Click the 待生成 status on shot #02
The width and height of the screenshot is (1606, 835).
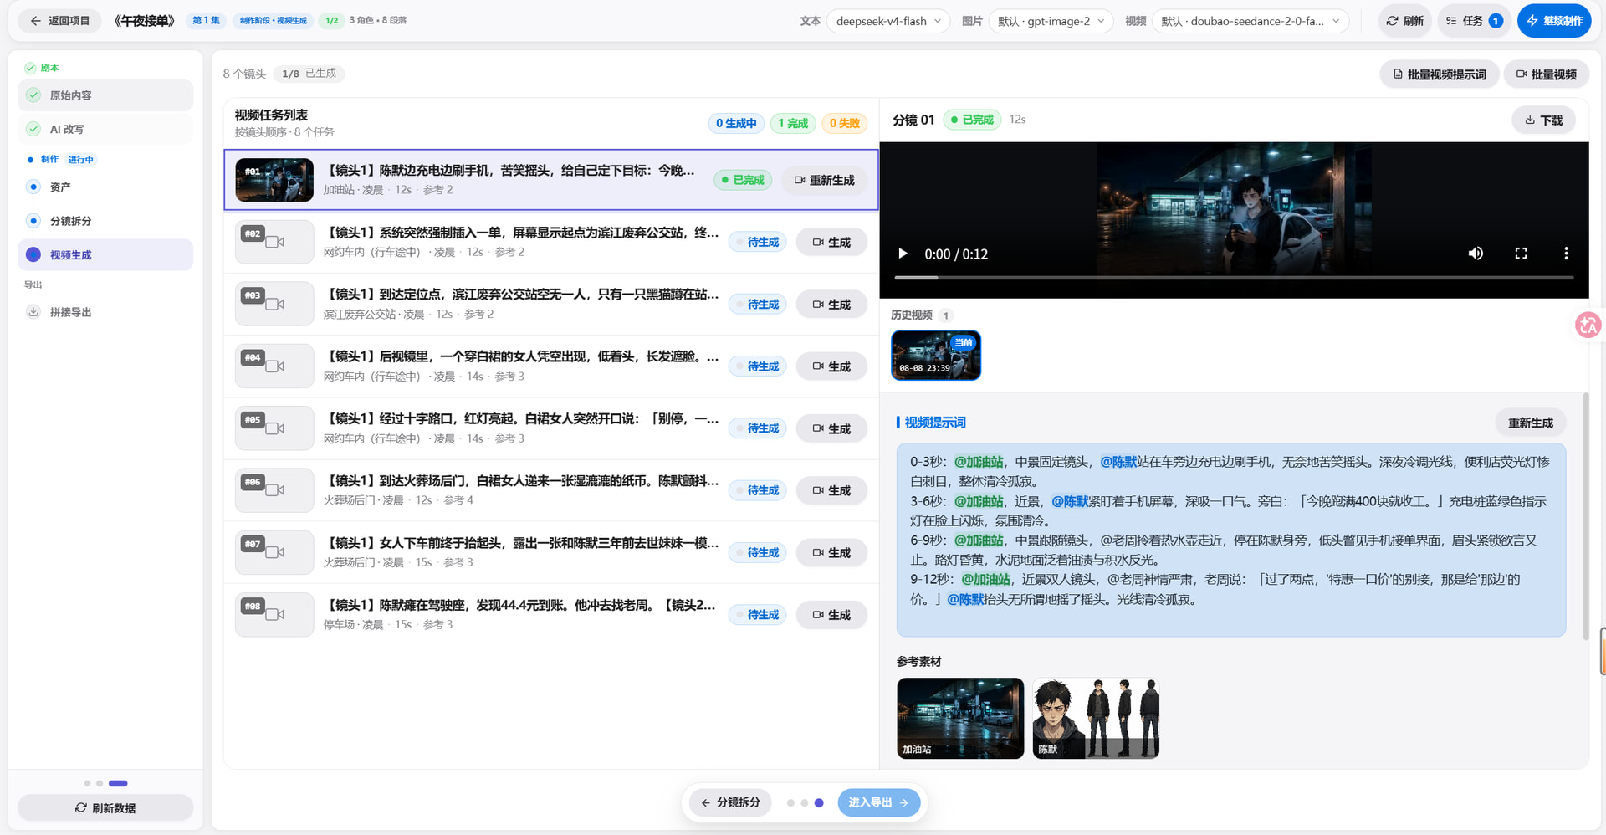pyautogui.click(x=757, y=242)
